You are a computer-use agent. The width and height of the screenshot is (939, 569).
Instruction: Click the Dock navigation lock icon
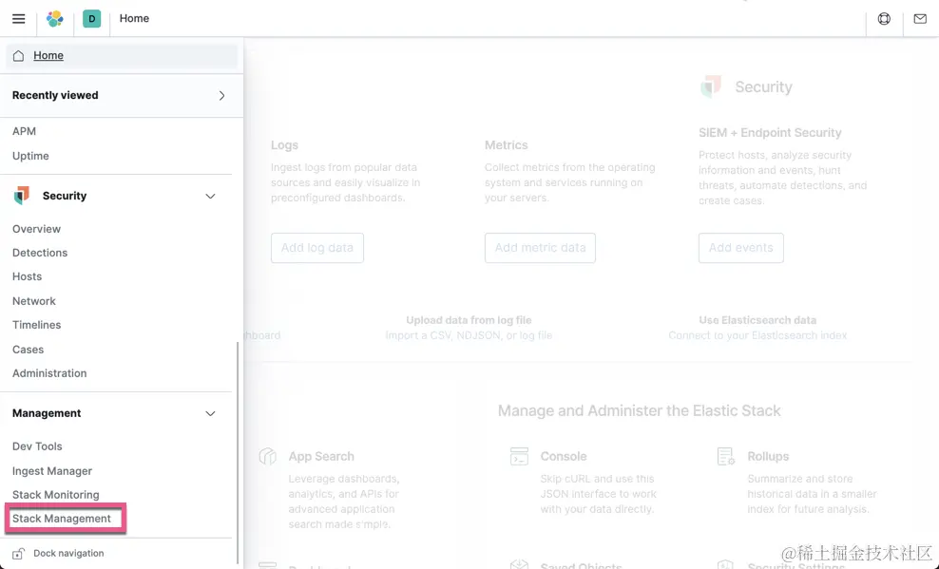(x=19, y=554)
